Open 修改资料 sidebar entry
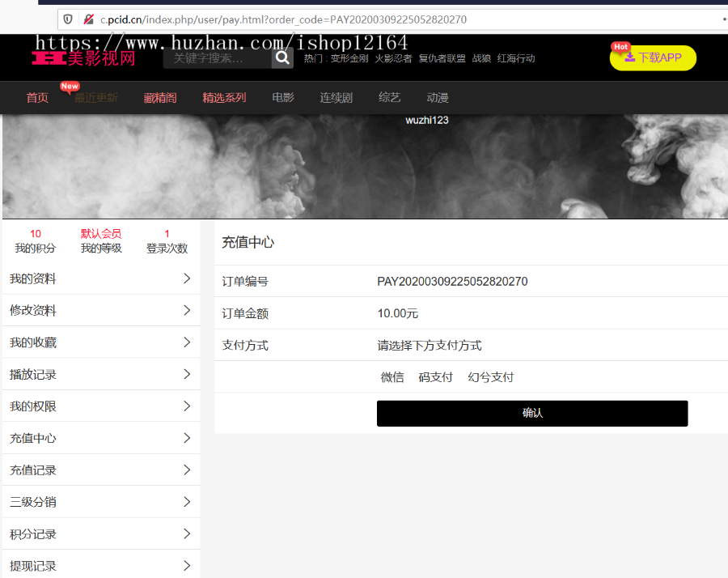 101,310
